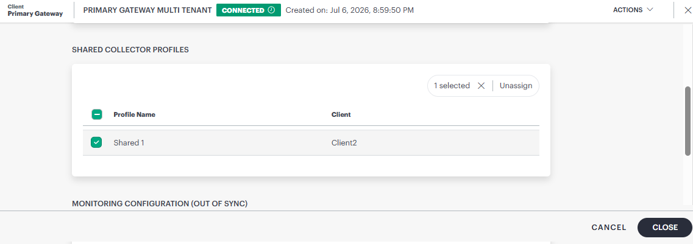The height and width of the screenshot is (244, 693).
Task: Click the Client2 cell
Action: click(344, 143)
